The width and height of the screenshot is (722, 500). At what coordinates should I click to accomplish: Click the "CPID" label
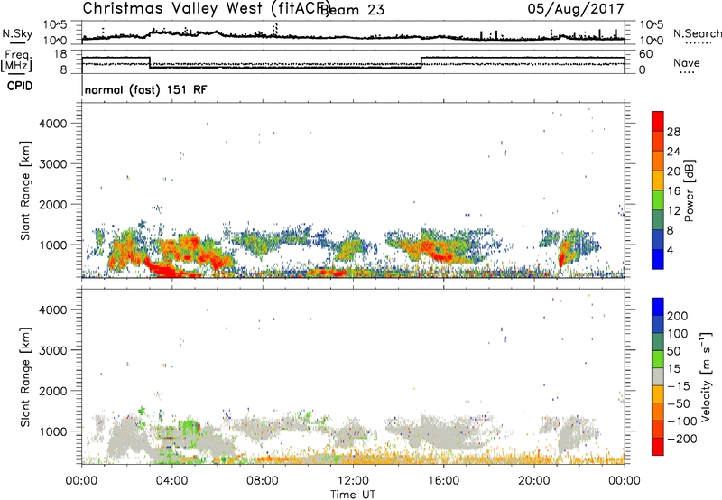[x=20, y=86]
